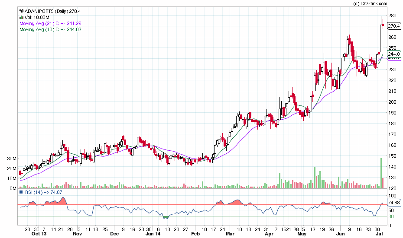Click the 280 price axis label

tap(392, 16)
